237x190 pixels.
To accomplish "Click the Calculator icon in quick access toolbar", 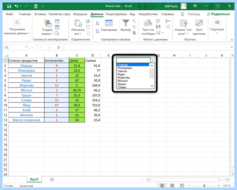I will [36, 6].
